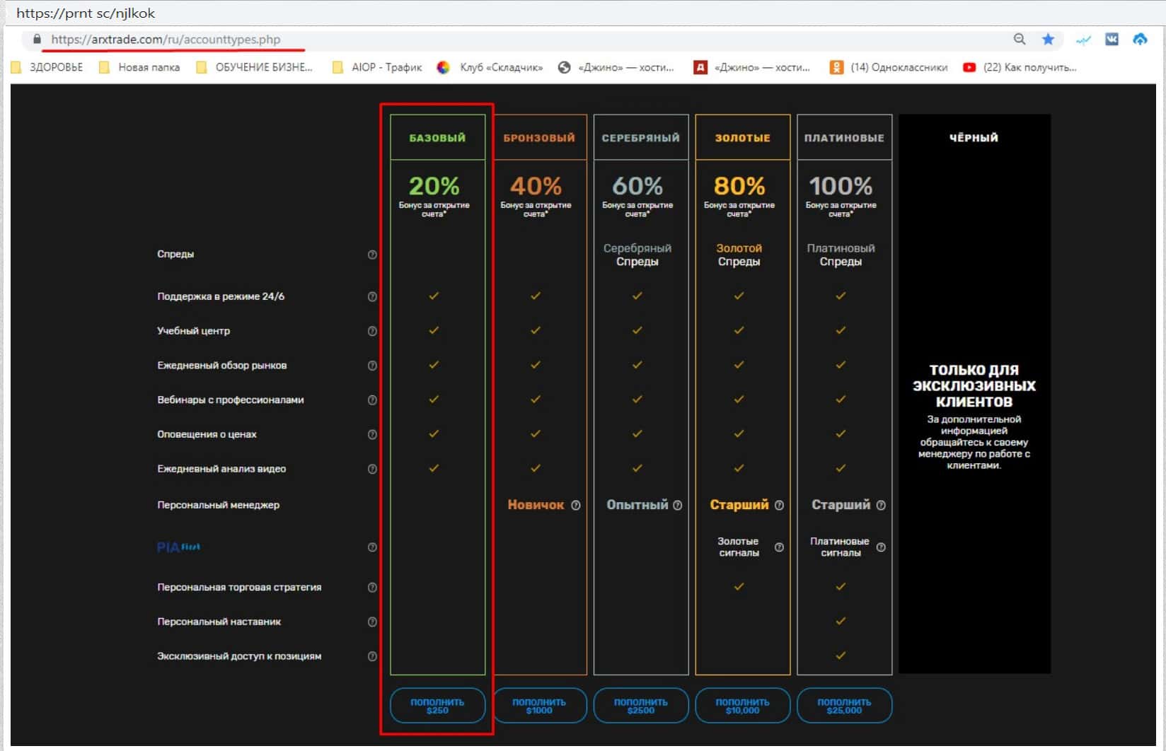
Task: Click the cloud upload extension icon
Action: click(1140, 40)
